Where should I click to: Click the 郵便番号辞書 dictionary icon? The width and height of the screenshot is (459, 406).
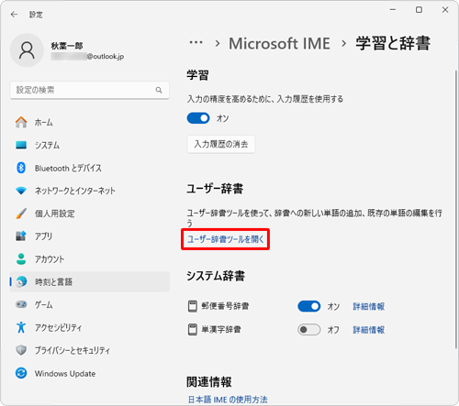(193, 306)
